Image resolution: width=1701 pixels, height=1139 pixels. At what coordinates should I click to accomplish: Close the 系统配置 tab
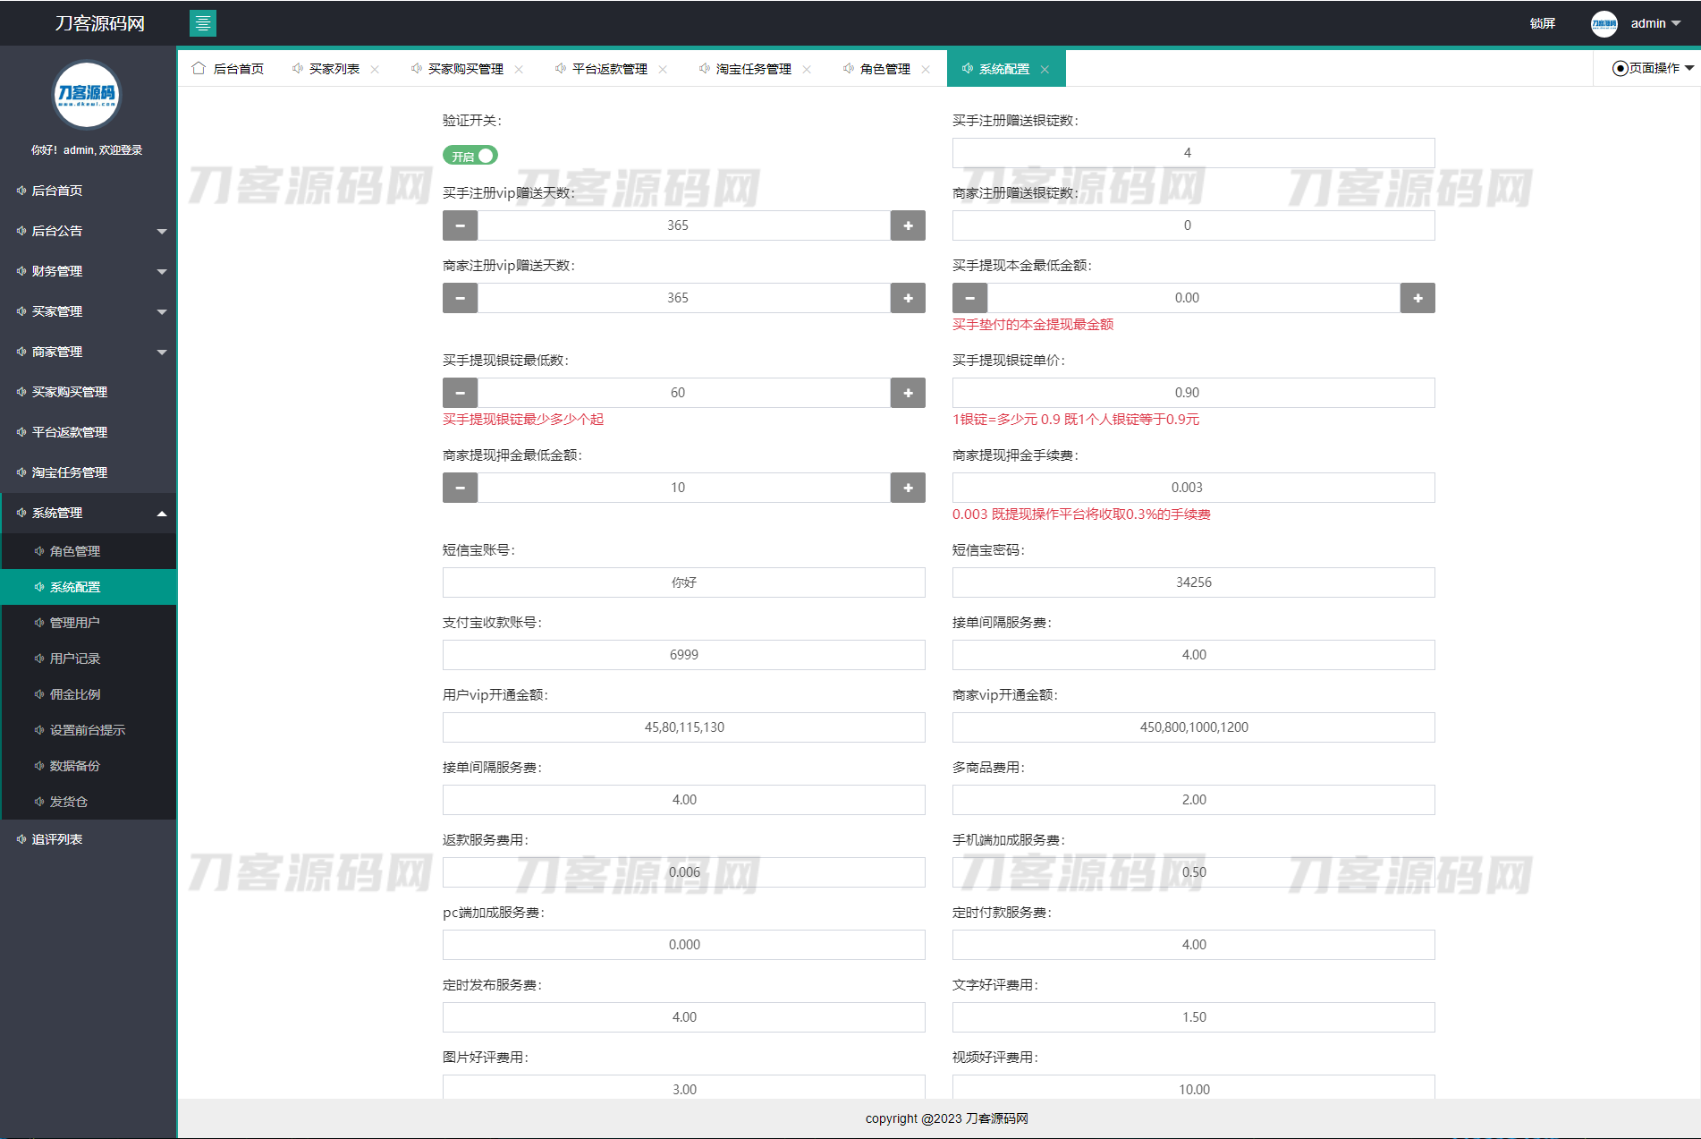pyautogui.click(x=1045, y=70)
